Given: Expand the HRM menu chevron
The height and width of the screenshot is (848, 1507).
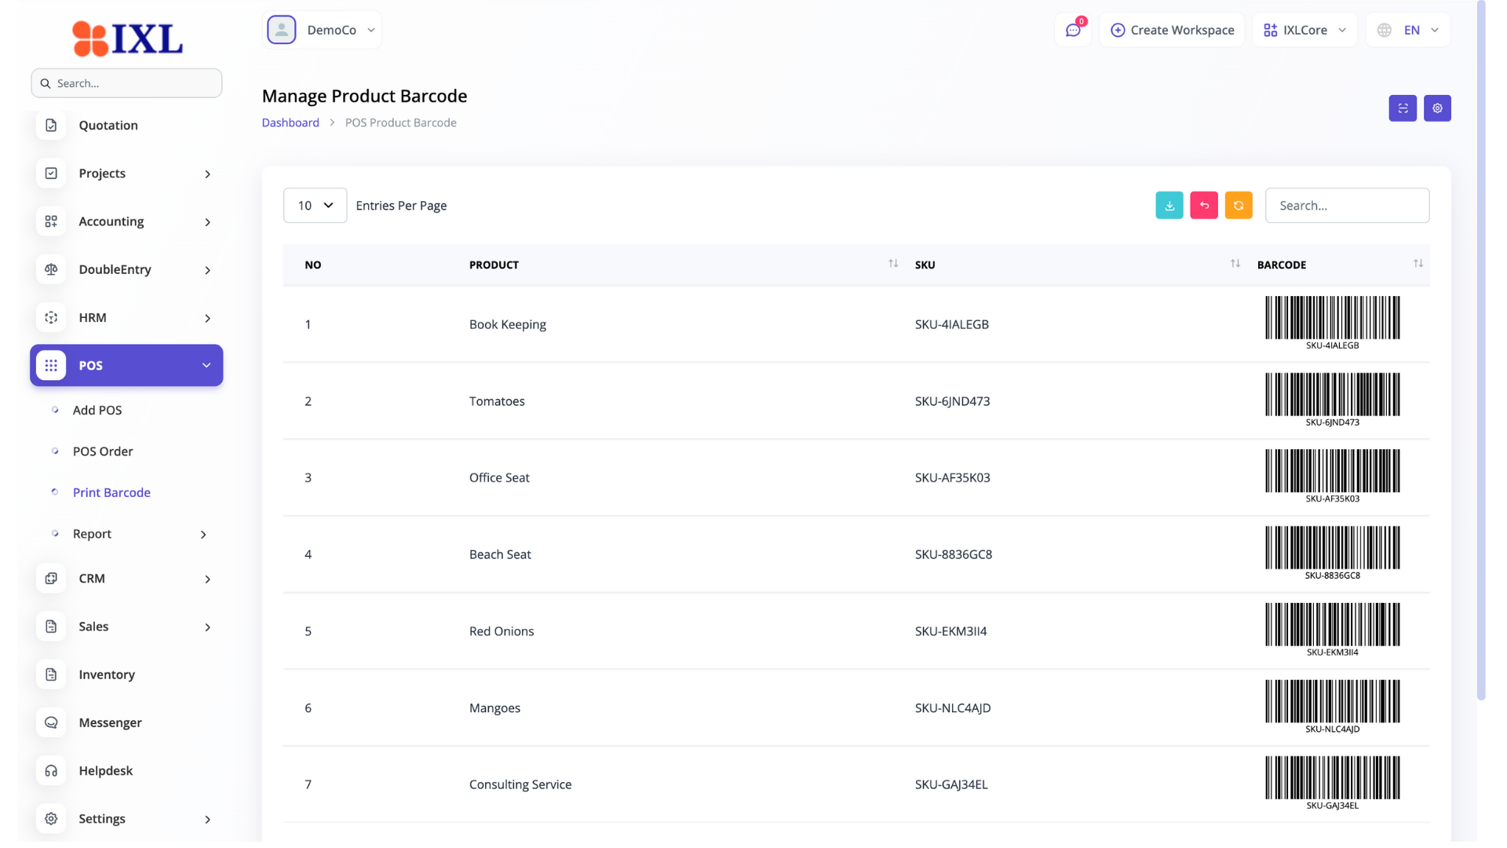Looking at the screenshot, I should tap(208, 318).
